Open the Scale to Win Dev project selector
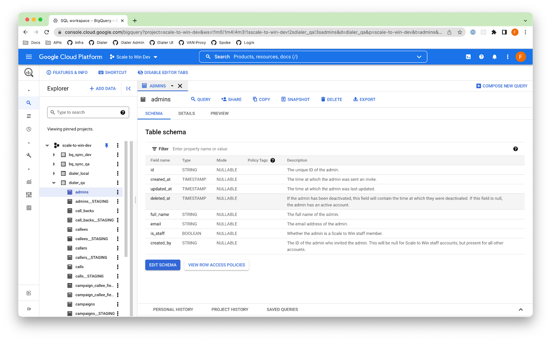Viewport: 551px width, 341px height. (x=134, y=57)
